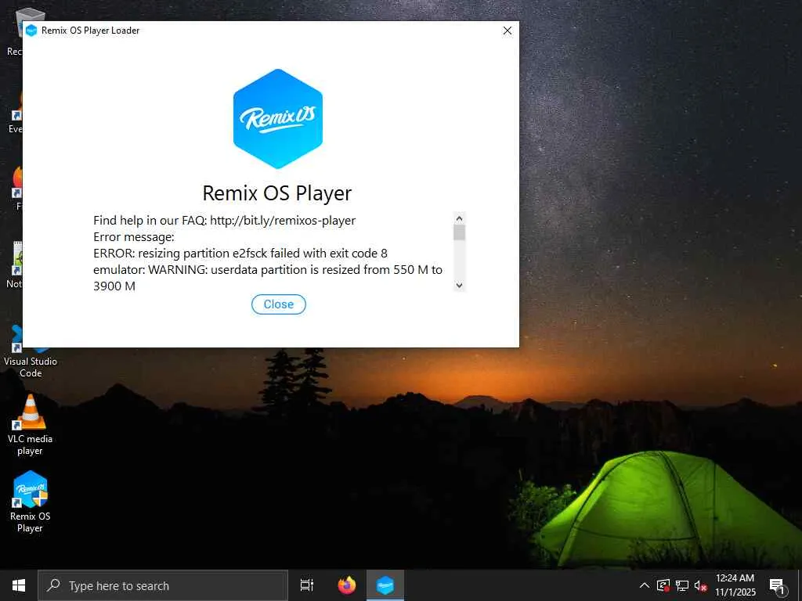The image size is (802, 601).
Task: Open the clock showing 12:24 AM
Action: 735,585
